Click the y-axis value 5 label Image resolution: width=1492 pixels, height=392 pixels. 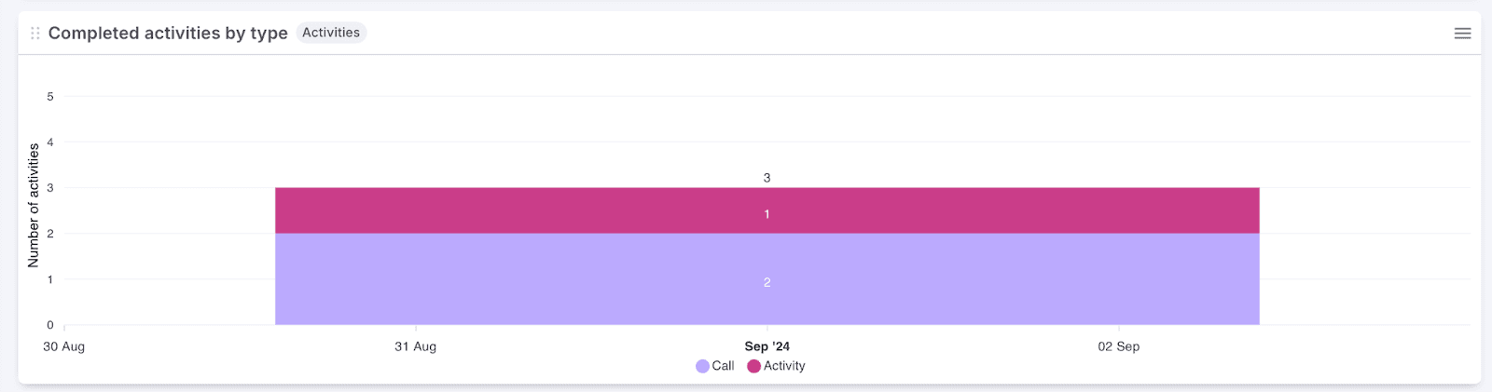coord(50,96)
